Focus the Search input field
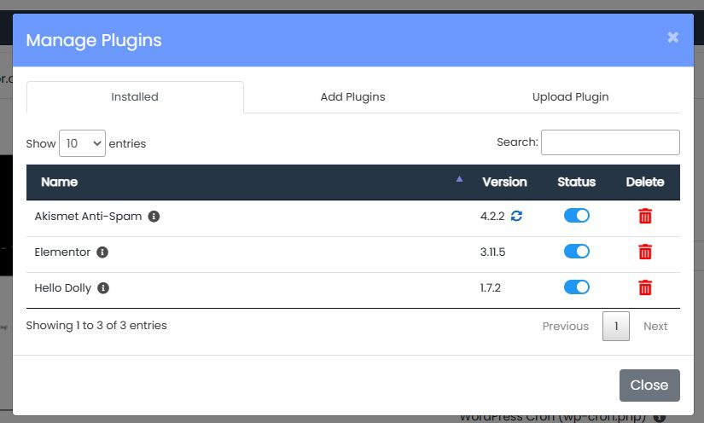The height and width of the screenshot is (423, 704). pos(610,142)
